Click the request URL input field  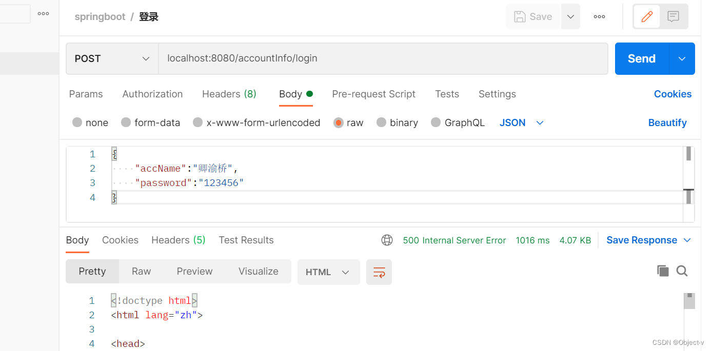tap(383, 58)
